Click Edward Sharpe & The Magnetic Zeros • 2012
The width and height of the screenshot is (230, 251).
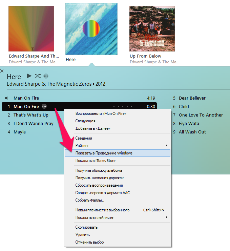(56, 84)
